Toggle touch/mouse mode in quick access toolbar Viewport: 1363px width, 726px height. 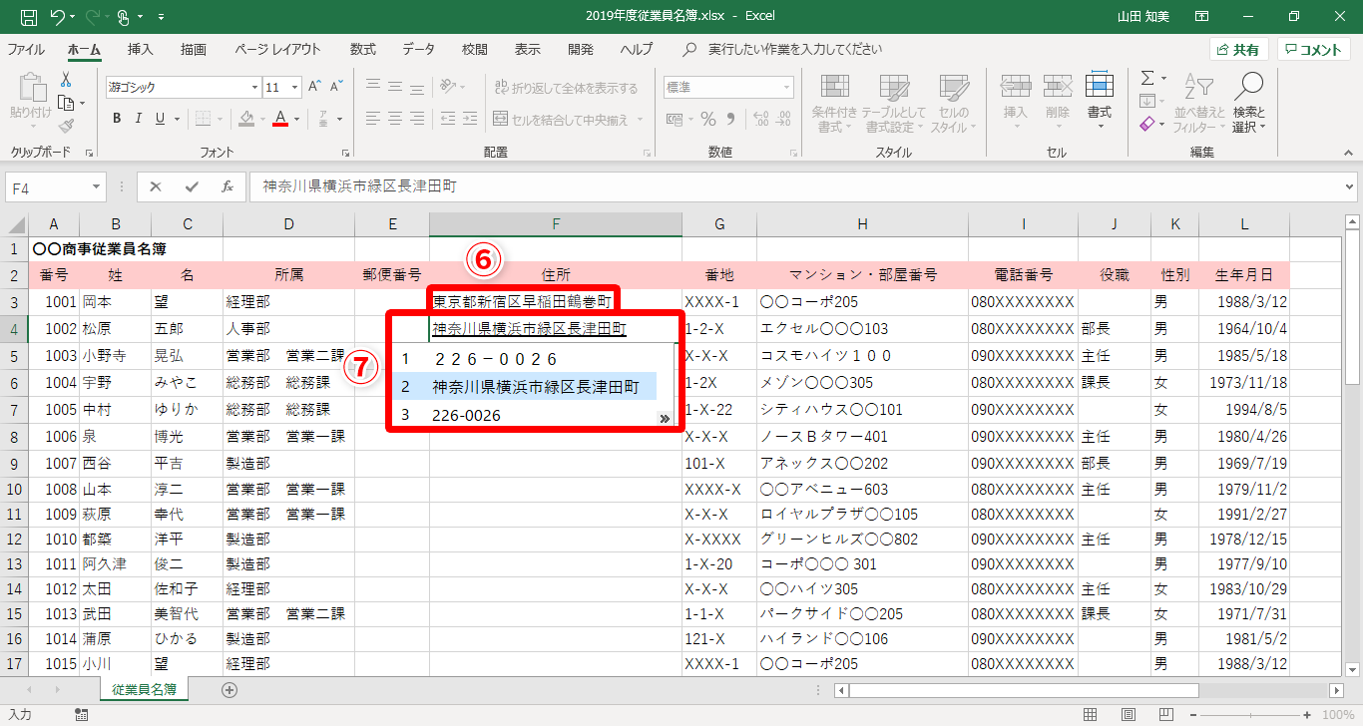pyautogui.click(x=124, y=16)
